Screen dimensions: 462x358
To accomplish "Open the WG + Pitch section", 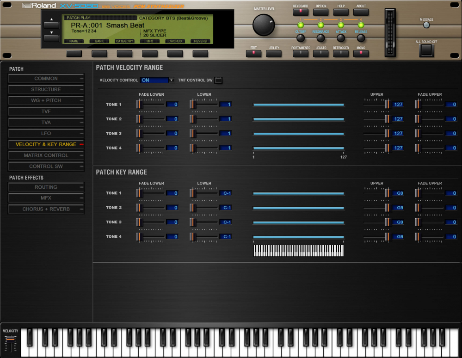I will (46, 100).
